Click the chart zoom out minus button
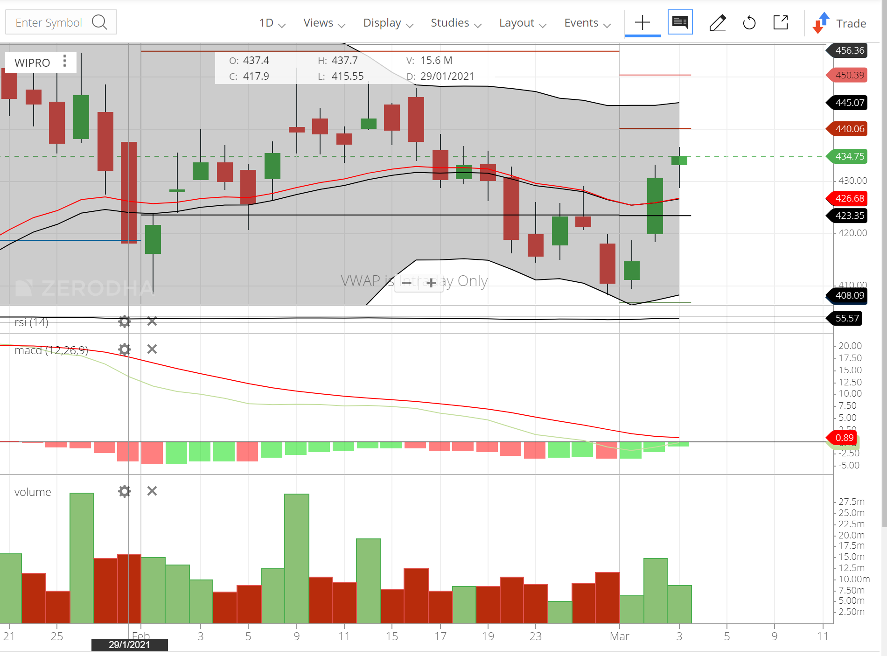The image size is (887, 656). (406, 282)
